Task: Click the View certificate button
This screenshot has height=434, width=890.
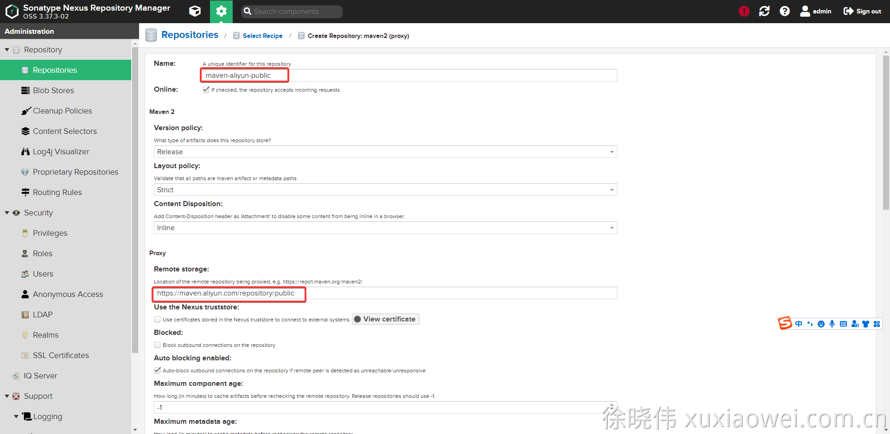Action: [x=385, y=319]
